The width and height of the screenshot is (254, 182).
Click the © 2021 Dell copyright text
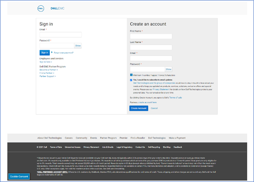pyautogui.click(x=42, y=147)
